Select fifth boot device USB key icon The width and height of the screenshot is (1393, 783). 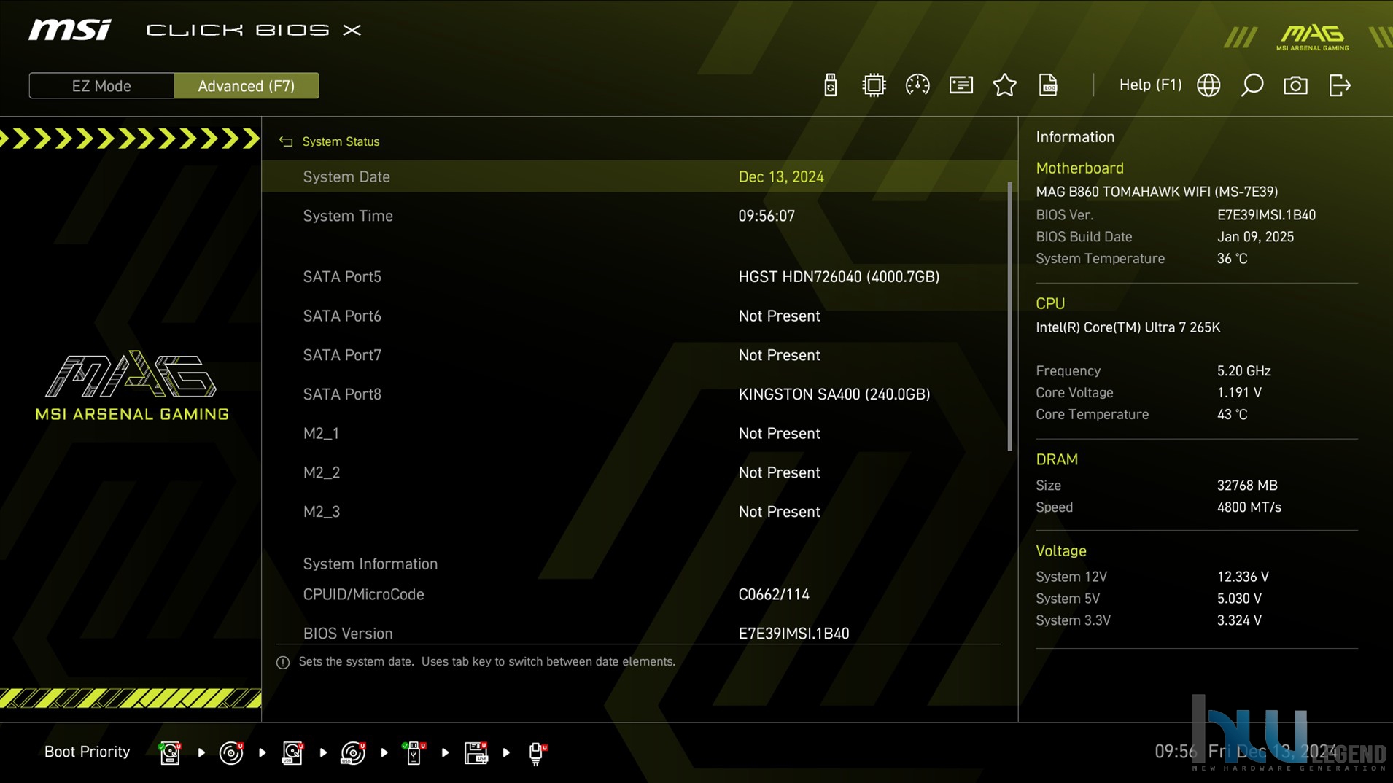coord(414,752)
